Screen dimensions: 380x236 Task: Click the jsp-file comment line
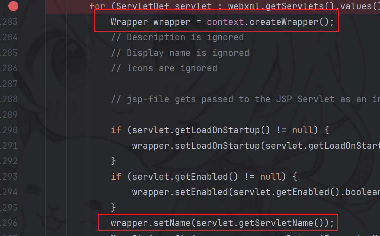[x=233, y=99]
